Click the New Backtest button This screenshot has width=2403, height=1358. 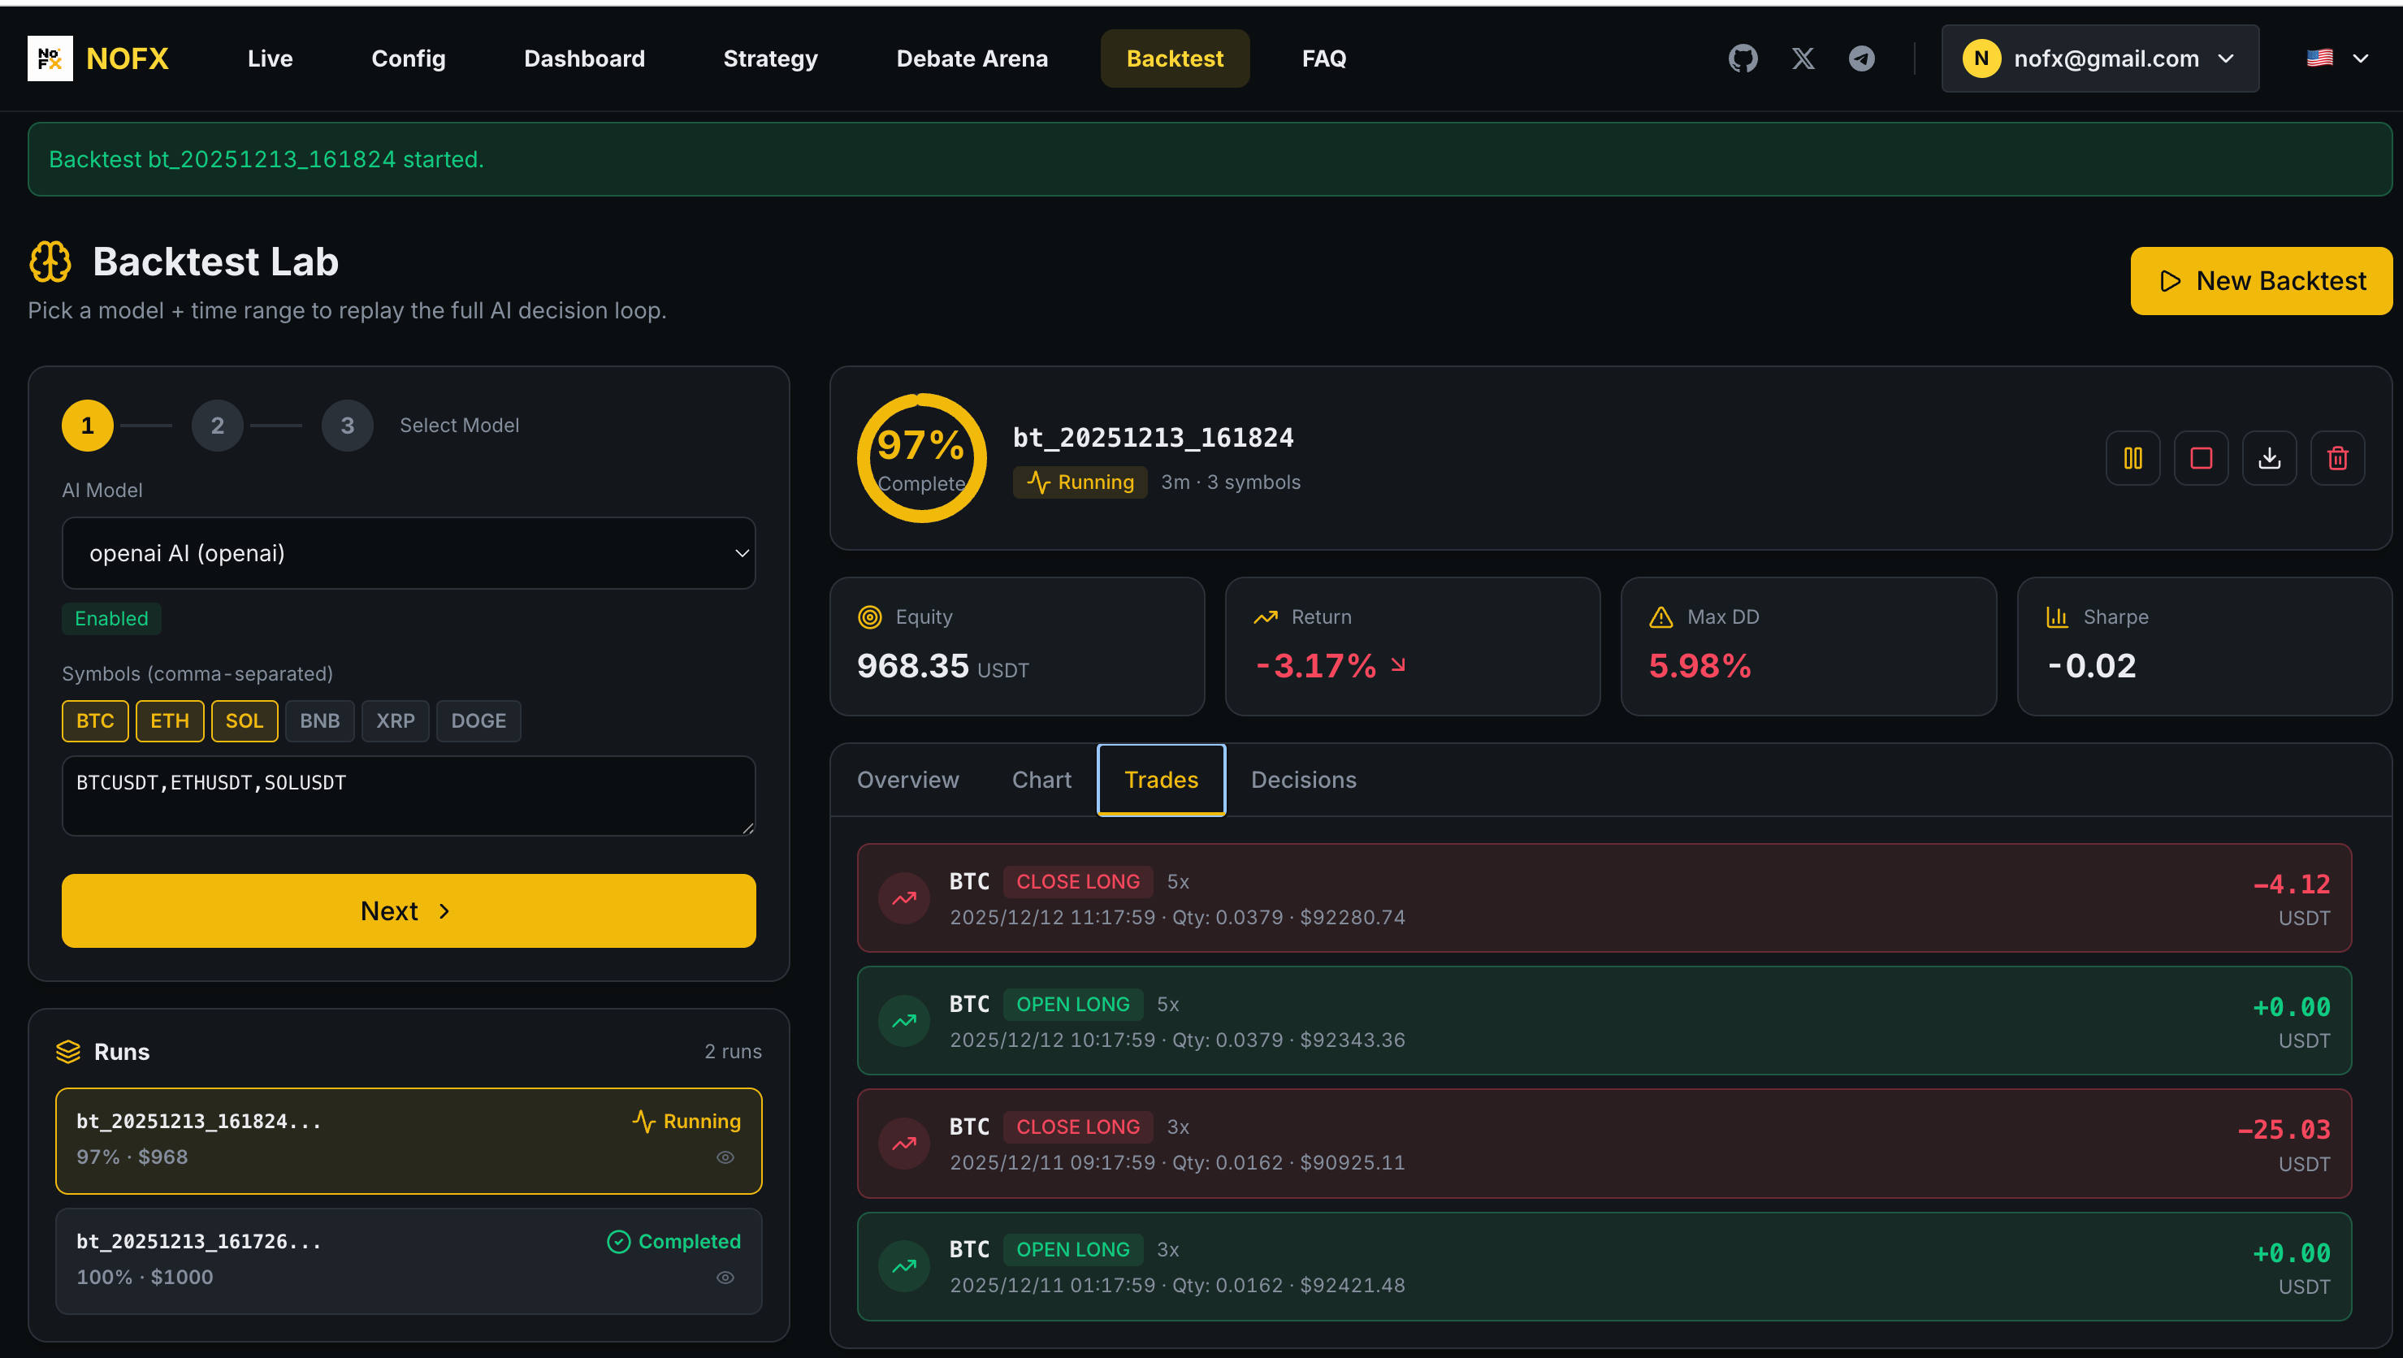(2261, 281)
